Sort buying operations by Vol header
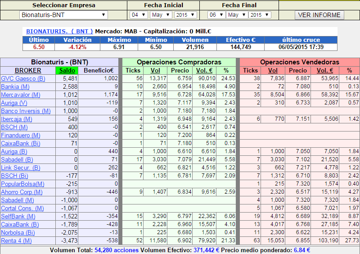This screenshot has width=360, height=254. click(155, 70)
